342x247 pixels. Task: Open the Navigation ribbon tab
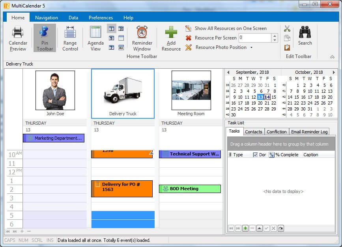(47, 18)
